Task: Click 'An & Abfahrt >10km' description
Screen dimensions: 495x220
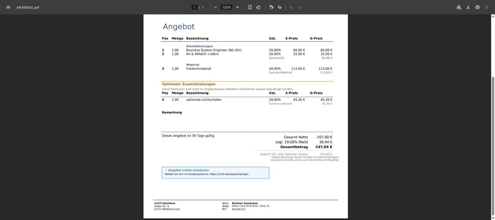Action: point(202,54)
